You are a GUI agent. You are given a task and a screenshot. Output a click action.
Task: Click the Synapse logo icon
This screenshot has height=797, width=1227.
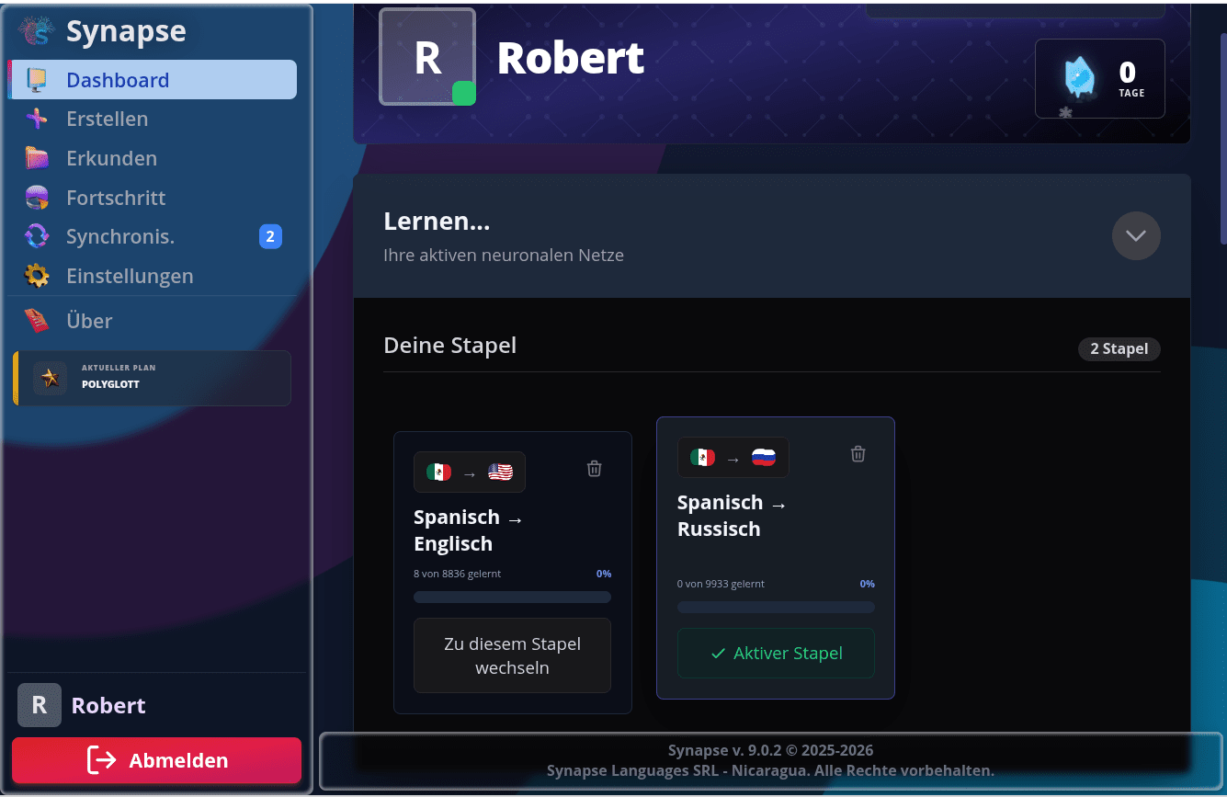click(x=37, y=31)
